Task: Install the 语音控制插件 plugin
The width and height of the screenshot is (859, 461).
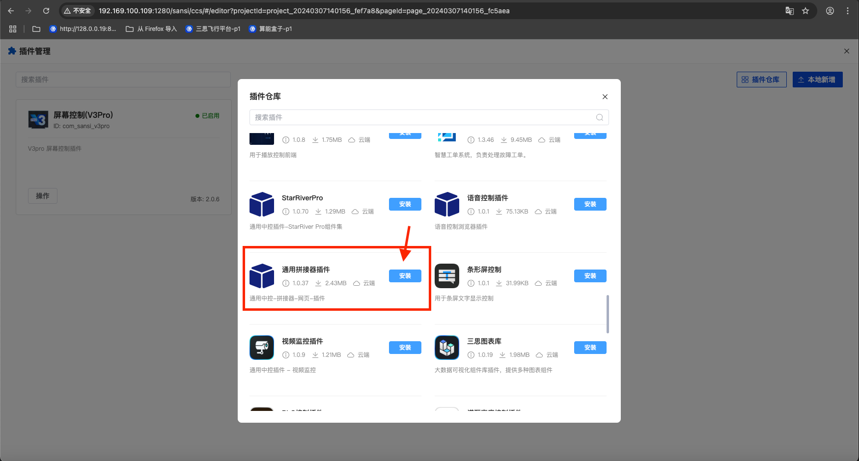Action: point(590,204)
